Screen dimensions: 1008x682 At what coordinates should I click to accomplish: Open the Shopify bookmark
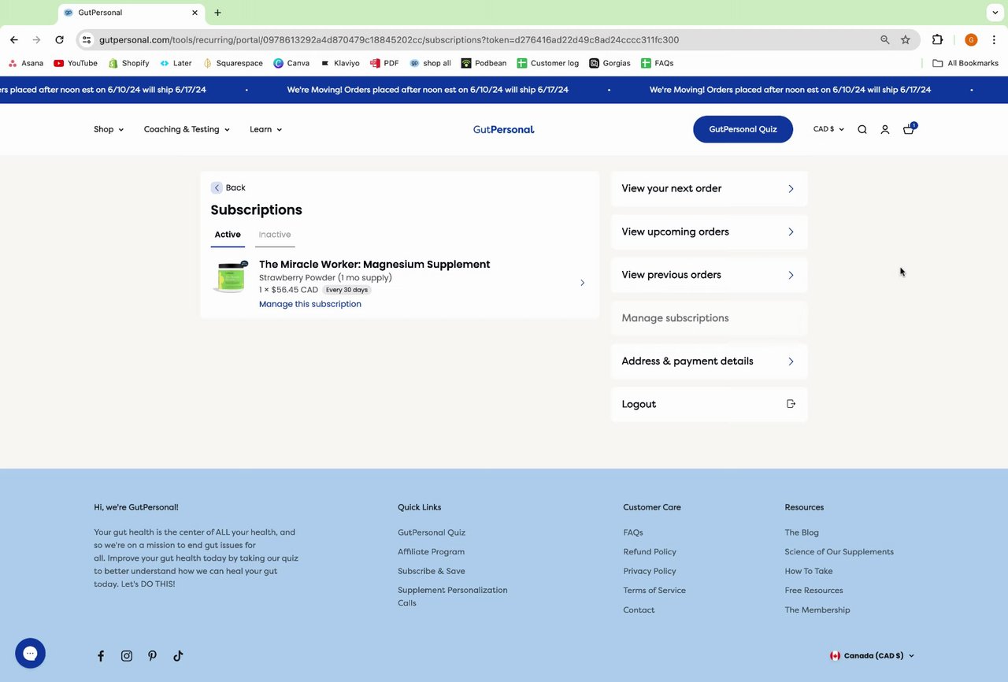[x=129, y=63]
